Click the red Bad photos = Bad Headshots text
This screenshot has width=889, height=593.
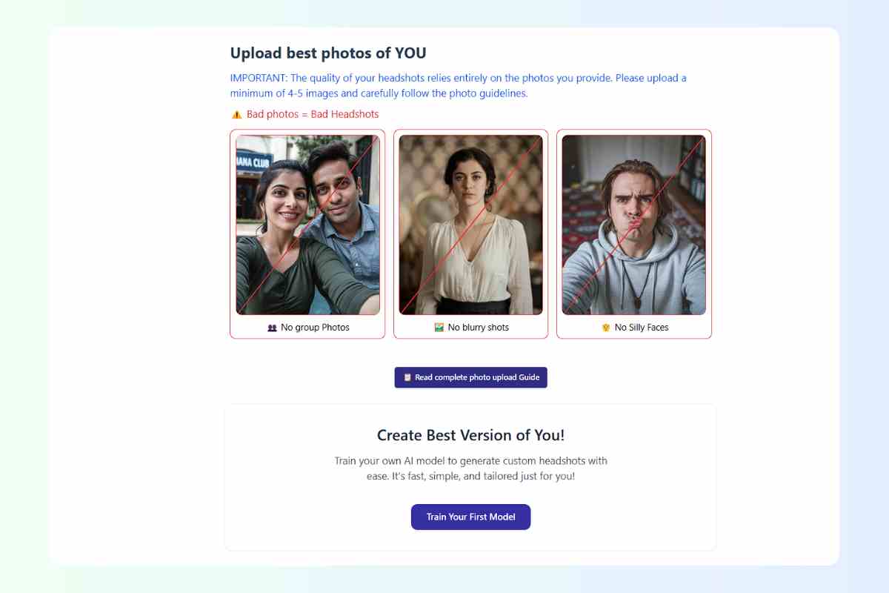pos(313,114)
